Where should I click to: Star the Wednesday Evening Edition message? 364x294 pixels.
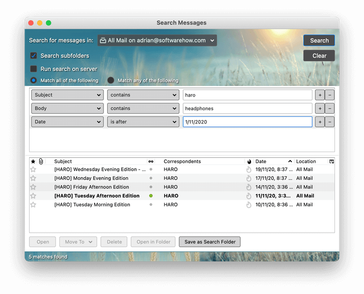click(33, 169)
